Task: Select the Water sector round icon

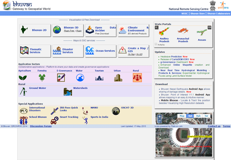Action: pos(80,78)
